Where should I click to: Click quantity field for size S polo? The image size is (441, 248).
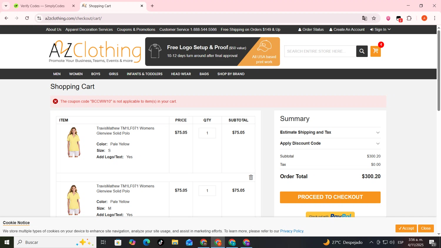[x=207, y=133]
